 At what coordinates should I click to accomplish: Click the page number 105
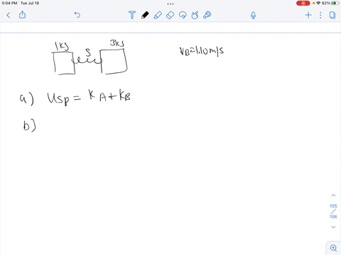[x=333, y=206]
